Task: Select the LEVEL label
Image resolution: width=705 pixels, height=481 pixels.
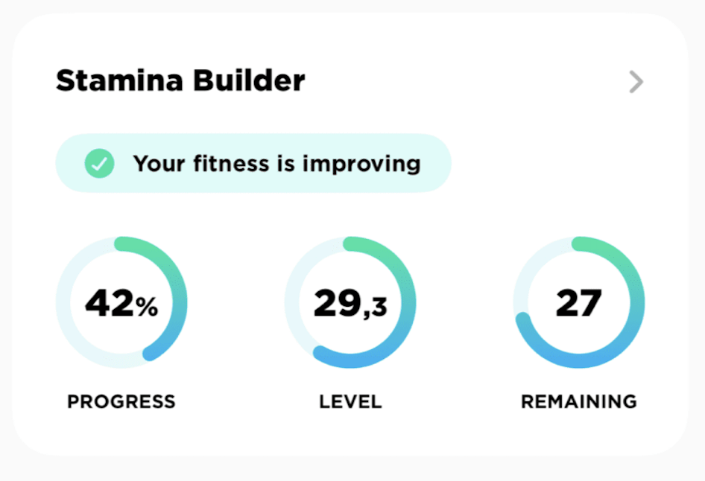Action: tap(350, 402)
